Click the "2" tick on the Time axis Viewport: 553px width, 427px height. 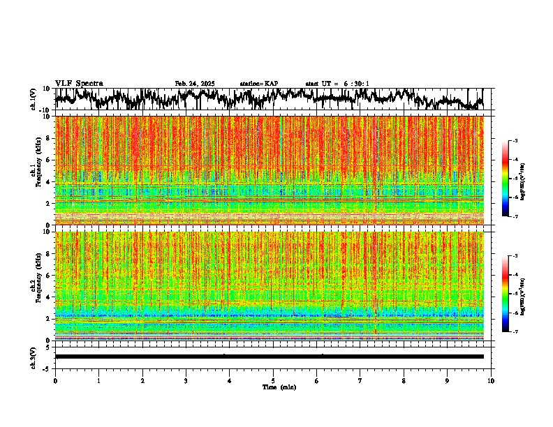coord(142,381)
